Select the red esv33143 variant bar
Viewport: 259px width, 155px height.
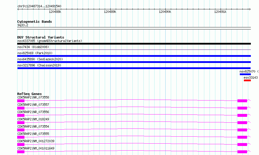pos(247,80)
